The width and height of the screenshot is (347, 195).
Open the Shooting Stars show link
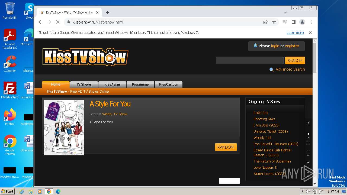pyautogui.click(x=264, y=119)
